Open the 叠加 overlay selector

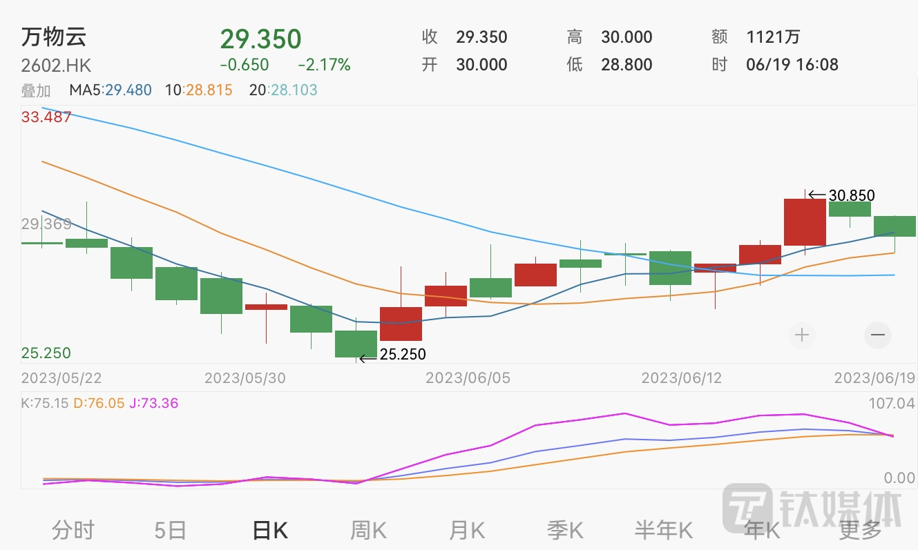[x=36, y=90]
